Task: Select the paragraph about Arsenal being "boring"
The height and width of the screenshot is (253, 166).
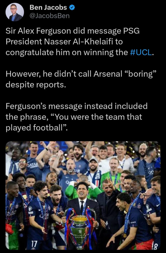Action: [81, 79]
